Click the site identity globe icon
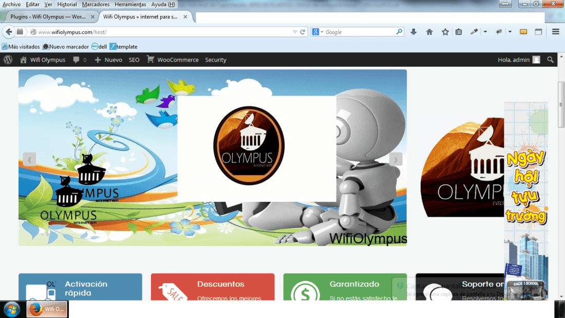Screen dimensions: 565x318 33,32
